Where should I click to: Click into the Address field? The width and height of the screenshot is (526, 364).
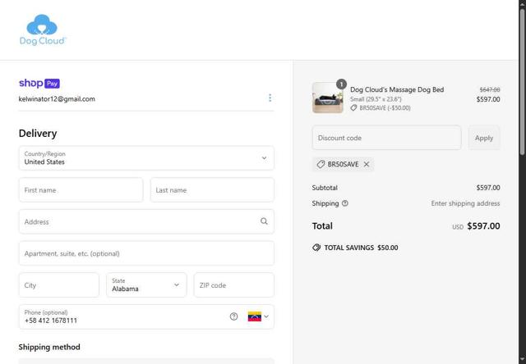point(146,221)
